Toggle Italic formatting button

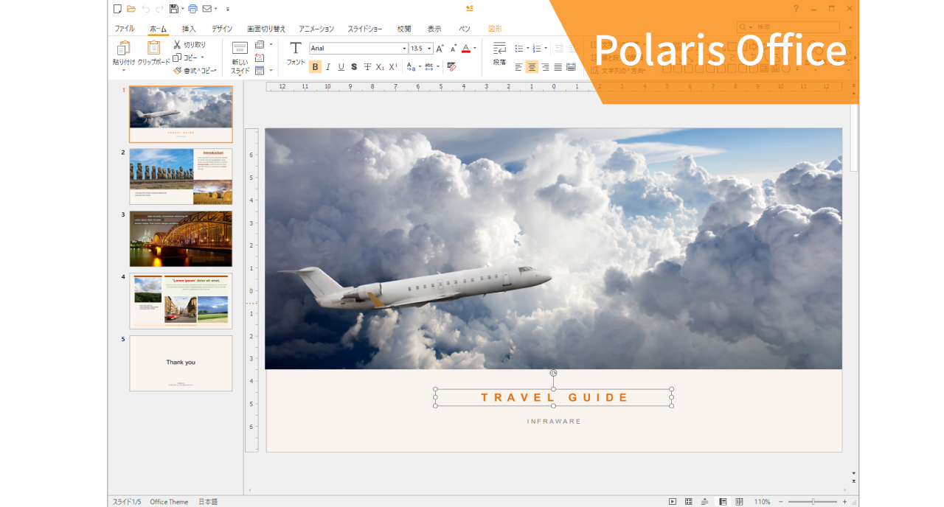click(x=328, y=67)
